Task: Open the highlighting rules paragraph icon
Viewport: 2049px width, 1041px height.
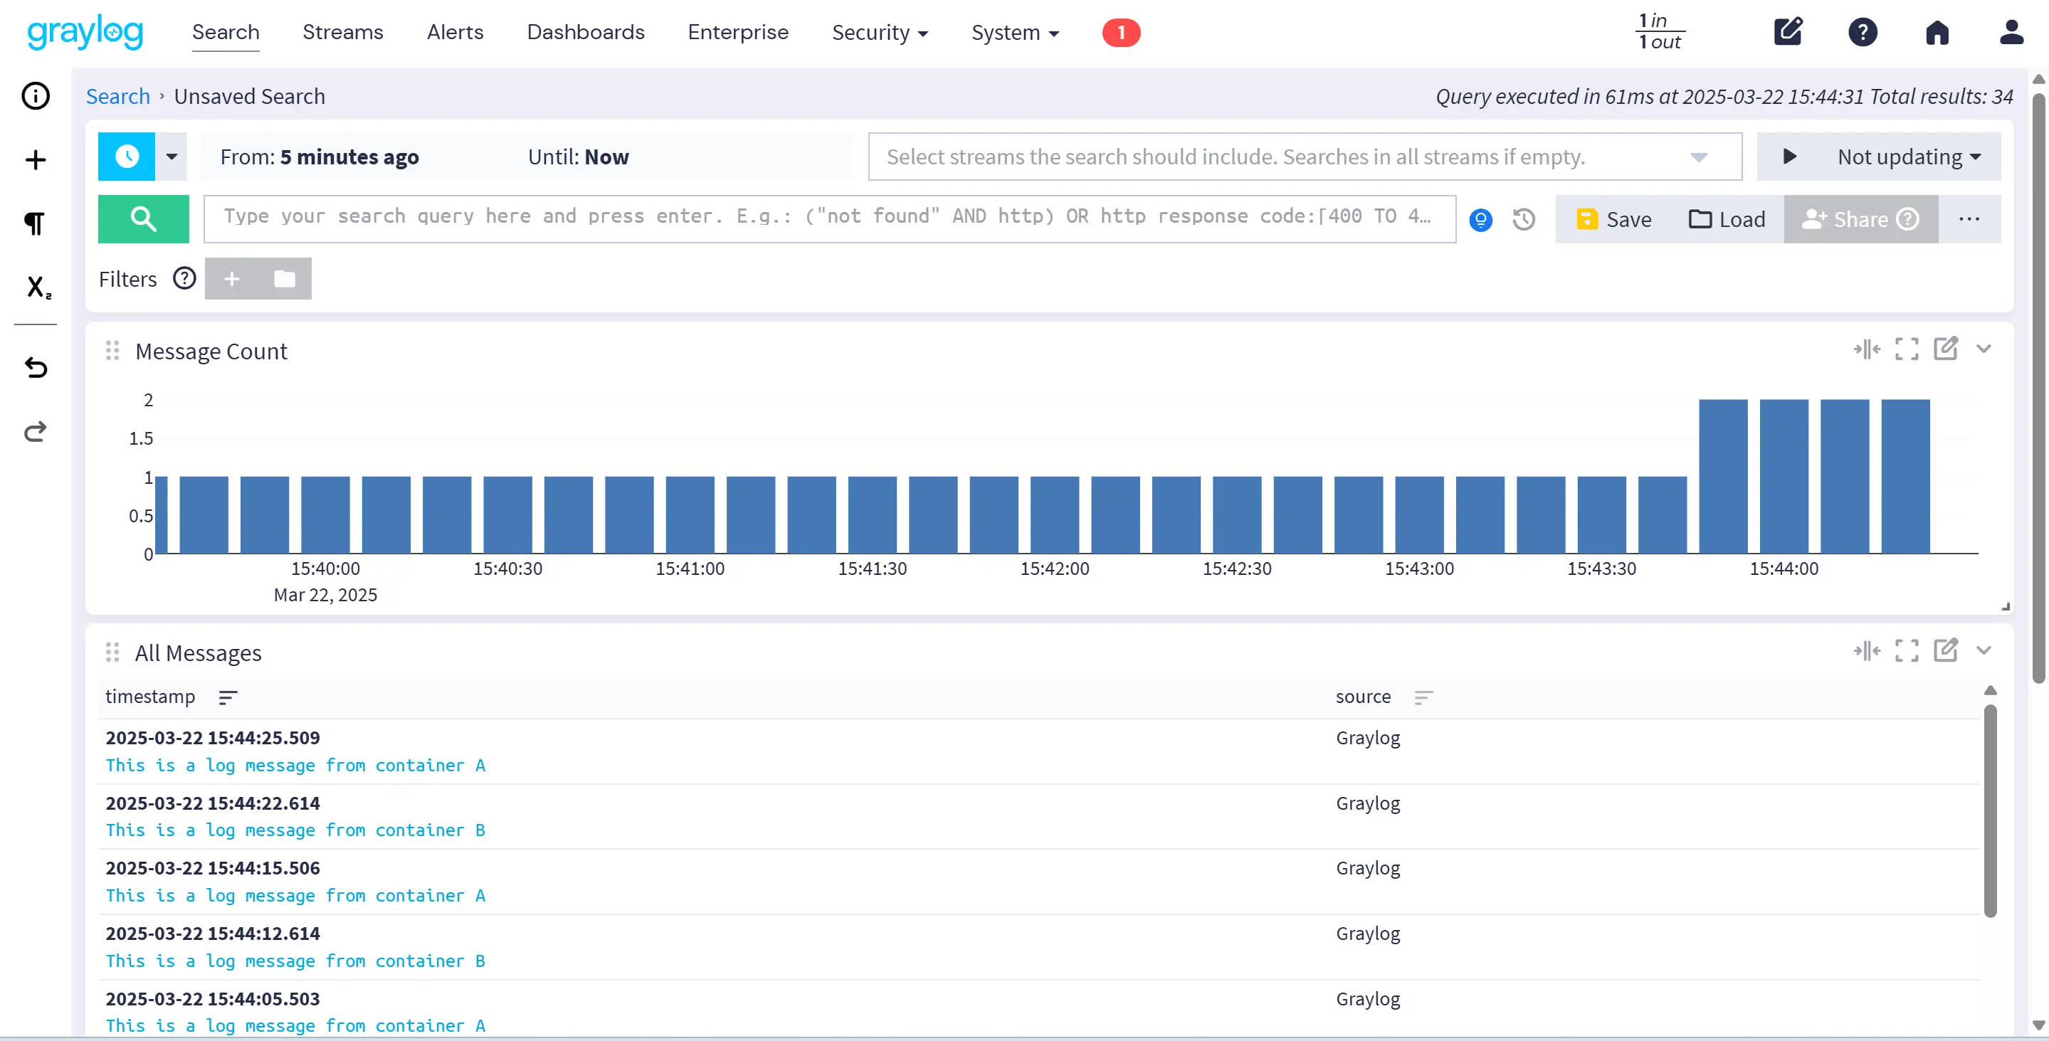Action: click(35, 223)
